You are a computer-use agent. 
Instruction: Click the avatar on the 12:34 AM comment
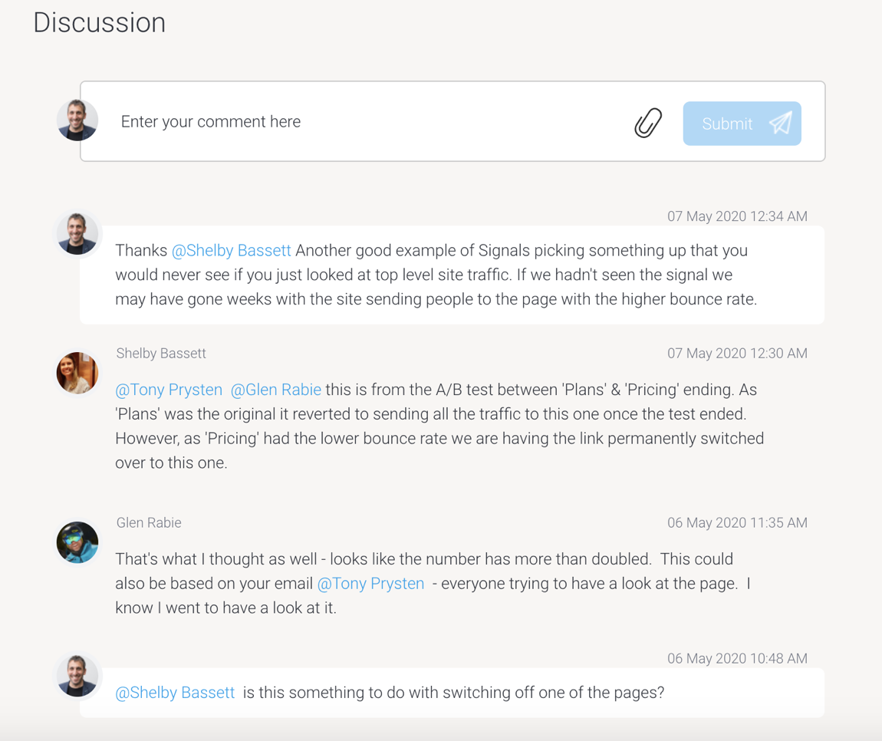click(77, 233)
